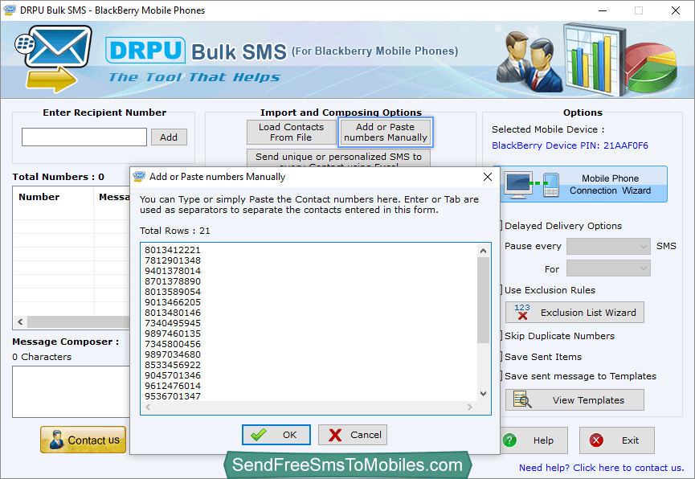Viewport: 695px width, 479px height.
Task: Click the Exit button
Action: click(x=616, y=440)
